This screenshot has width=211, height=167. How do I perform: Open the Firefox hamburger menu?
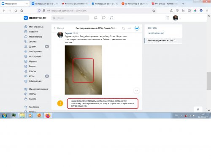click(207, 11)
